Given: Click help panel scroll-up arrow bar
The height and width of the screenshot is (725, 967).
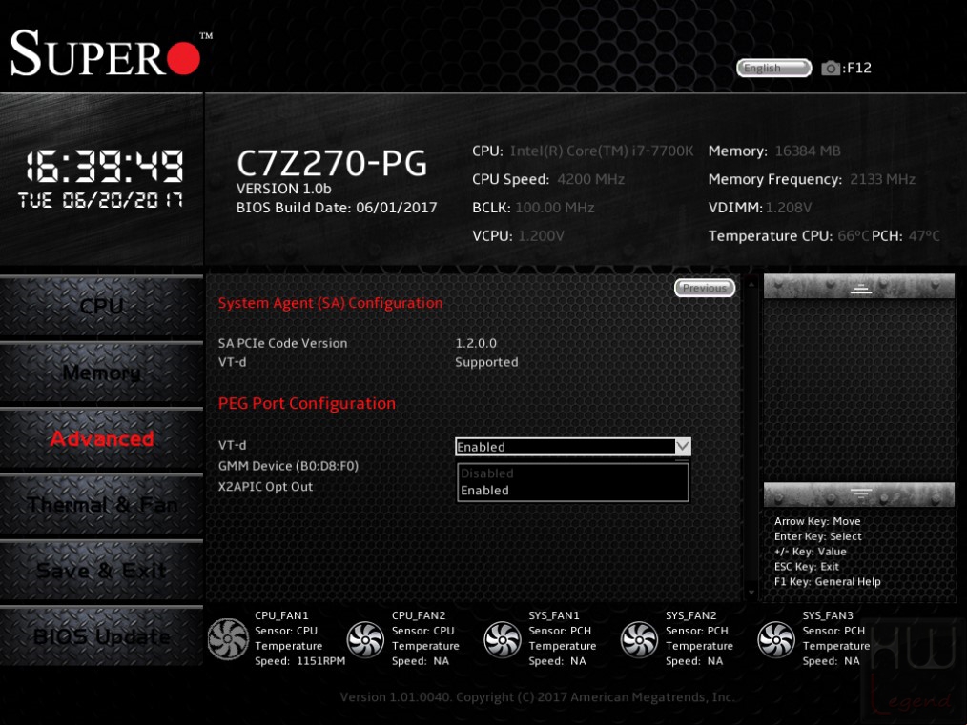Looking at the screenshot, I should (859, 287).
